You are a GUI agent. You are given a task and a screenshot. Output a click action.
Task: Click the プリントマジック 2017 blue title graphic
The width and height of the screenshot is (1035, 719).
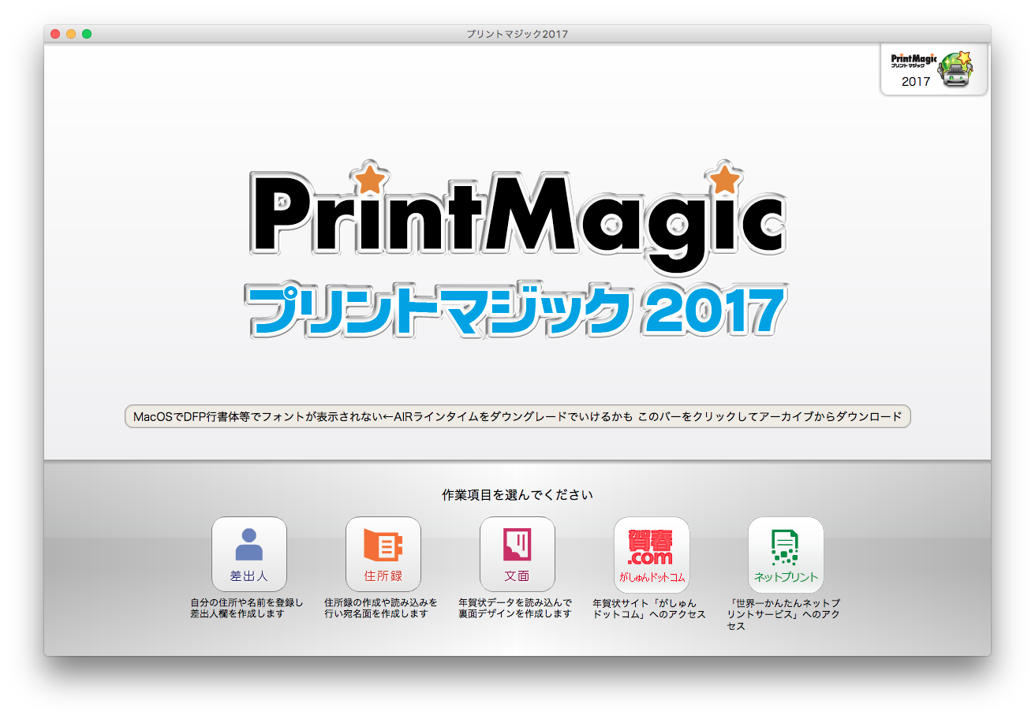[517, 311]
